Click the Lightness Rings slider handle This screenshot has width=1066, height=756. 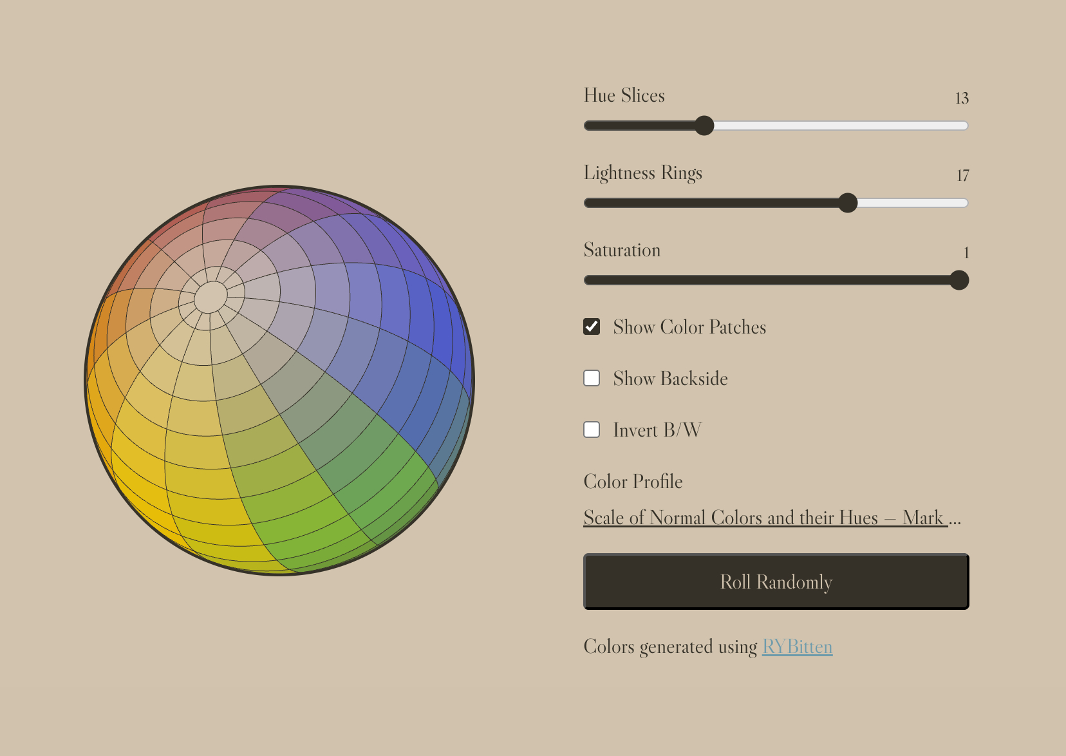point(848,203)
